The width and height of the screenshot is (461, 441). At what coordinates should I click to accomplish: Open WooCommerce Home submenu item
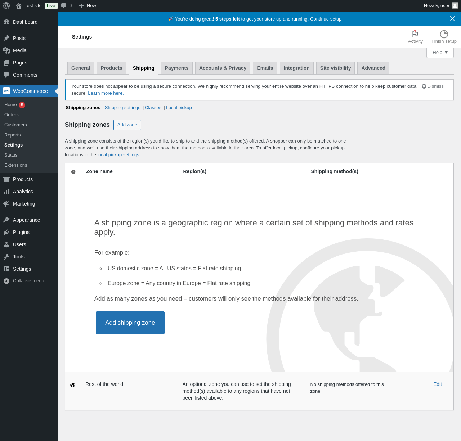tap(10, 105)
